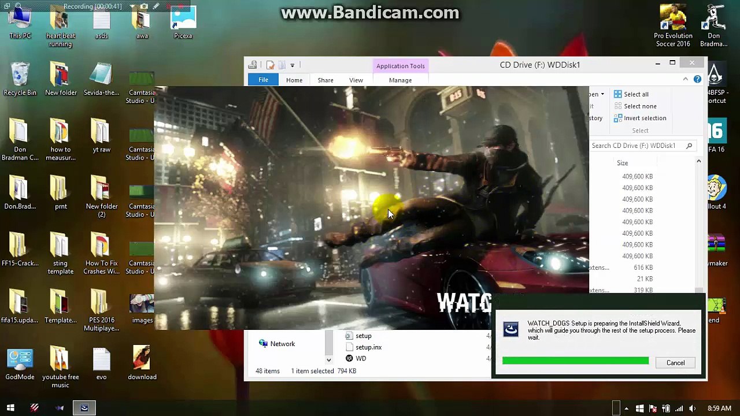This screenshot has width=740, height=416.
Task: Launch the GodMode desktop icon
Action: tap(20, 364)
